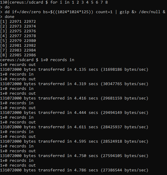The width and height of the screenshot is (167, 175).
Task: Click the 4.135 secs transfer result line
Action: coord(74,70)
